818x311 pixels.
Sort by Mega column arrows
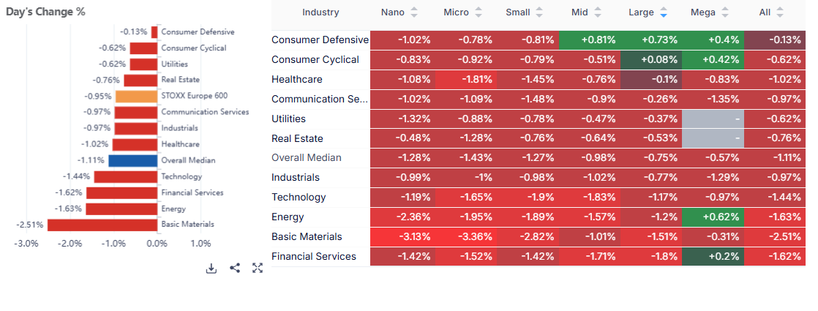[x=724, y=12]
